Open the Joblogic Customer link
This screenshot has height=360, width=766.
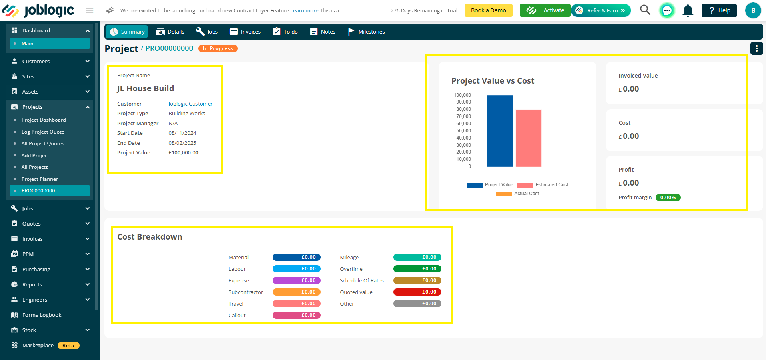(x=190, y=104)
